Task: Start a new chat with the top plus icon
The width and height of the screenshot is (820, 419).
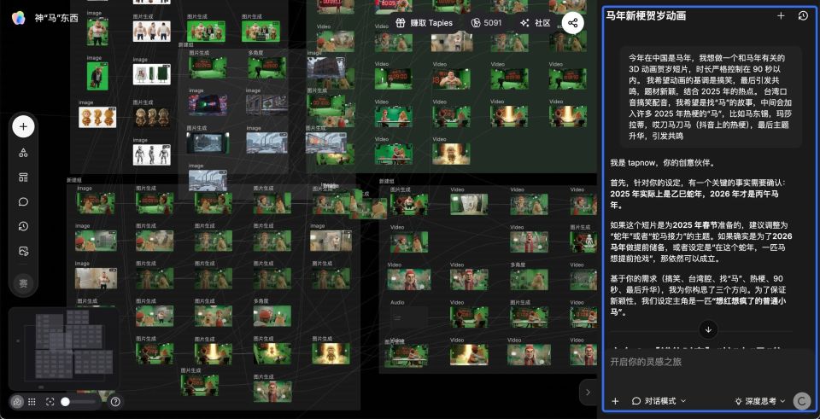Action: coord(781,15)
